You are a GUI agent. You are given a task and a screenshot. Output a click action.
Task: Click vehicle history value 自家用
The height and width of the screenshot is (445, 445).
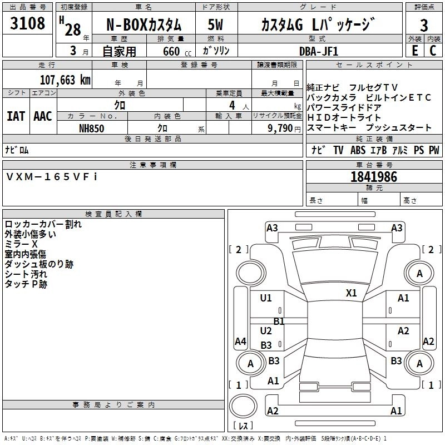119,51
